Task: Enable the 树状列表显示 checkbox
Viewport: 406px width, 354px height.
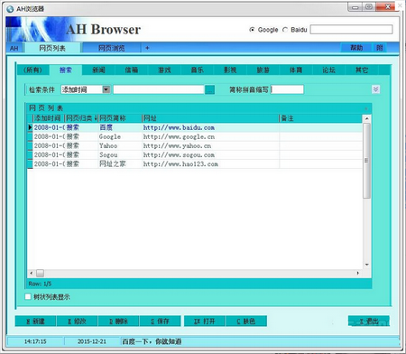Action: pyautogui.click(x=28, y=296)
